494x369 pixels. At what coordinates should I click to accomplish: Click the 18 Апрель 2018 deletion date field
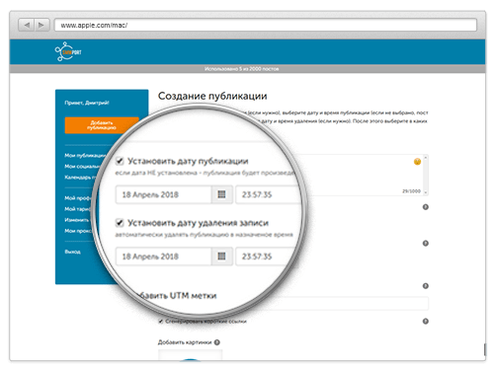coord(163,257)
